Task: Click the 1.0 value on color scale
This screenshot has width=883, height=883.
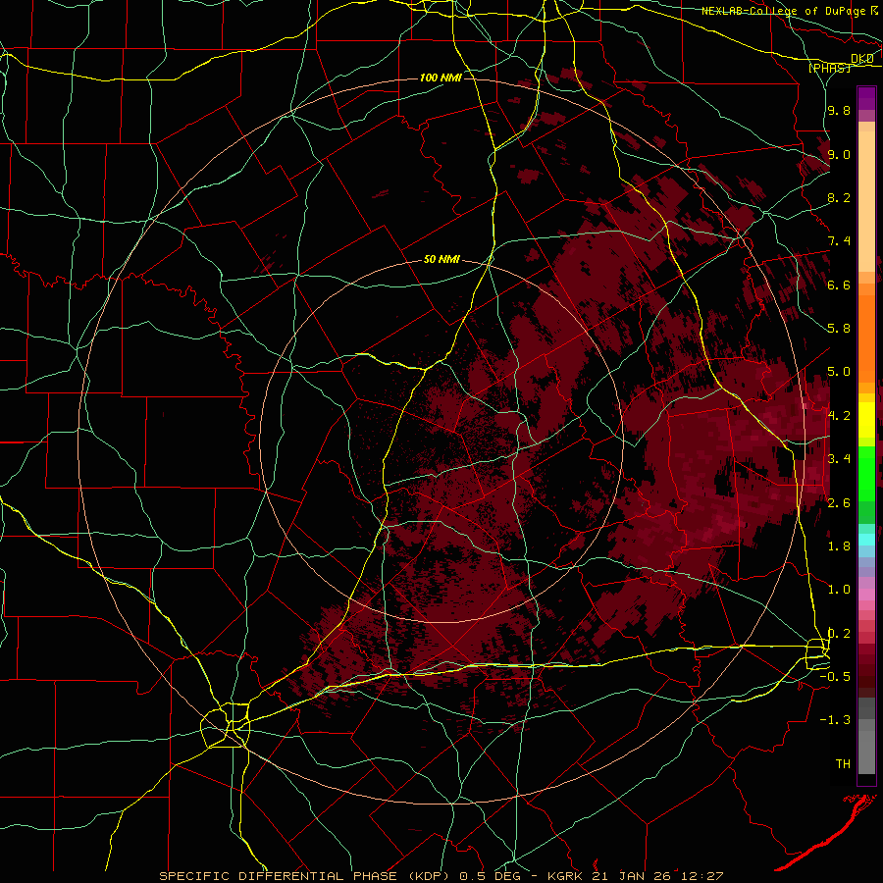Action: tap(839, 590)
